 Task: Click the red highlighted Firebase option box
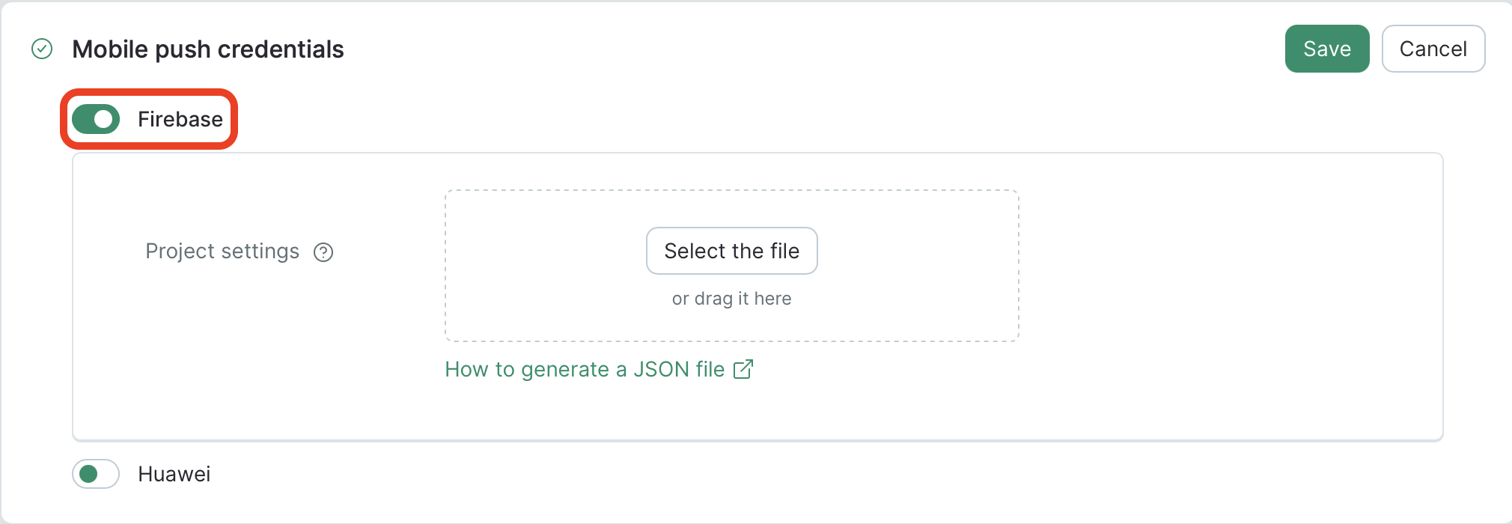point(149,119)
